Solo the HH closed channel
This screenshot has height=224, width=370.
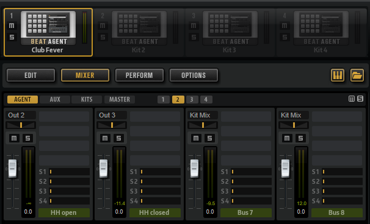(118, 138)
